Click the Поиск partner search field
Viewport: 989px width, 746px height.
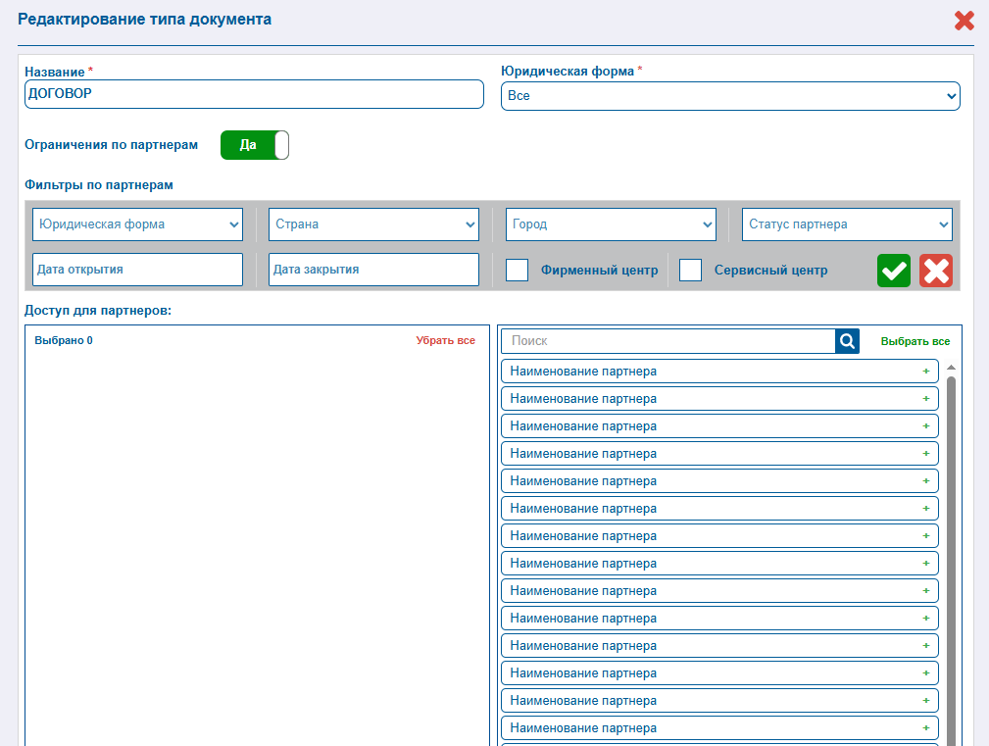click(668, 341)
